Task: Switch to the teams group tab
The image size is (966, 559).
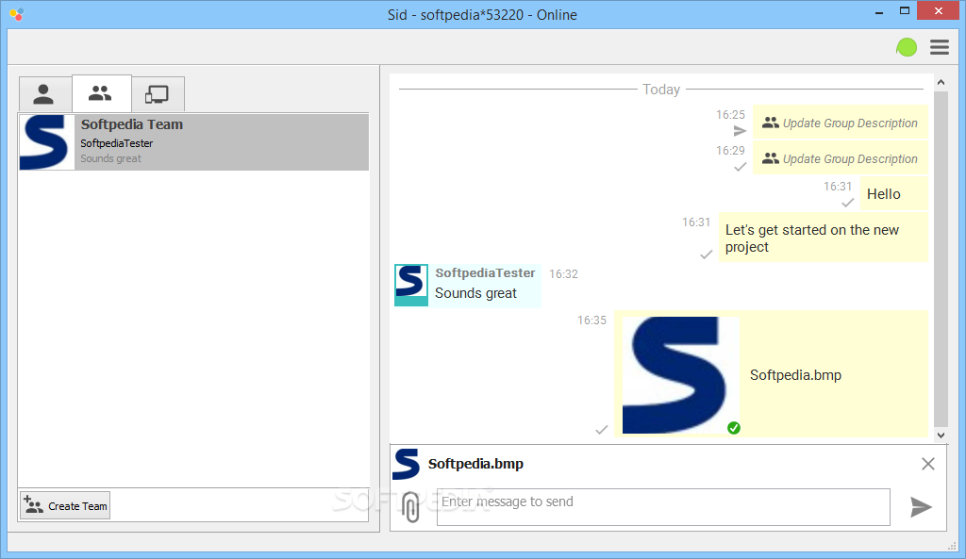Action: pyautogui.click(x=102, y=93)
